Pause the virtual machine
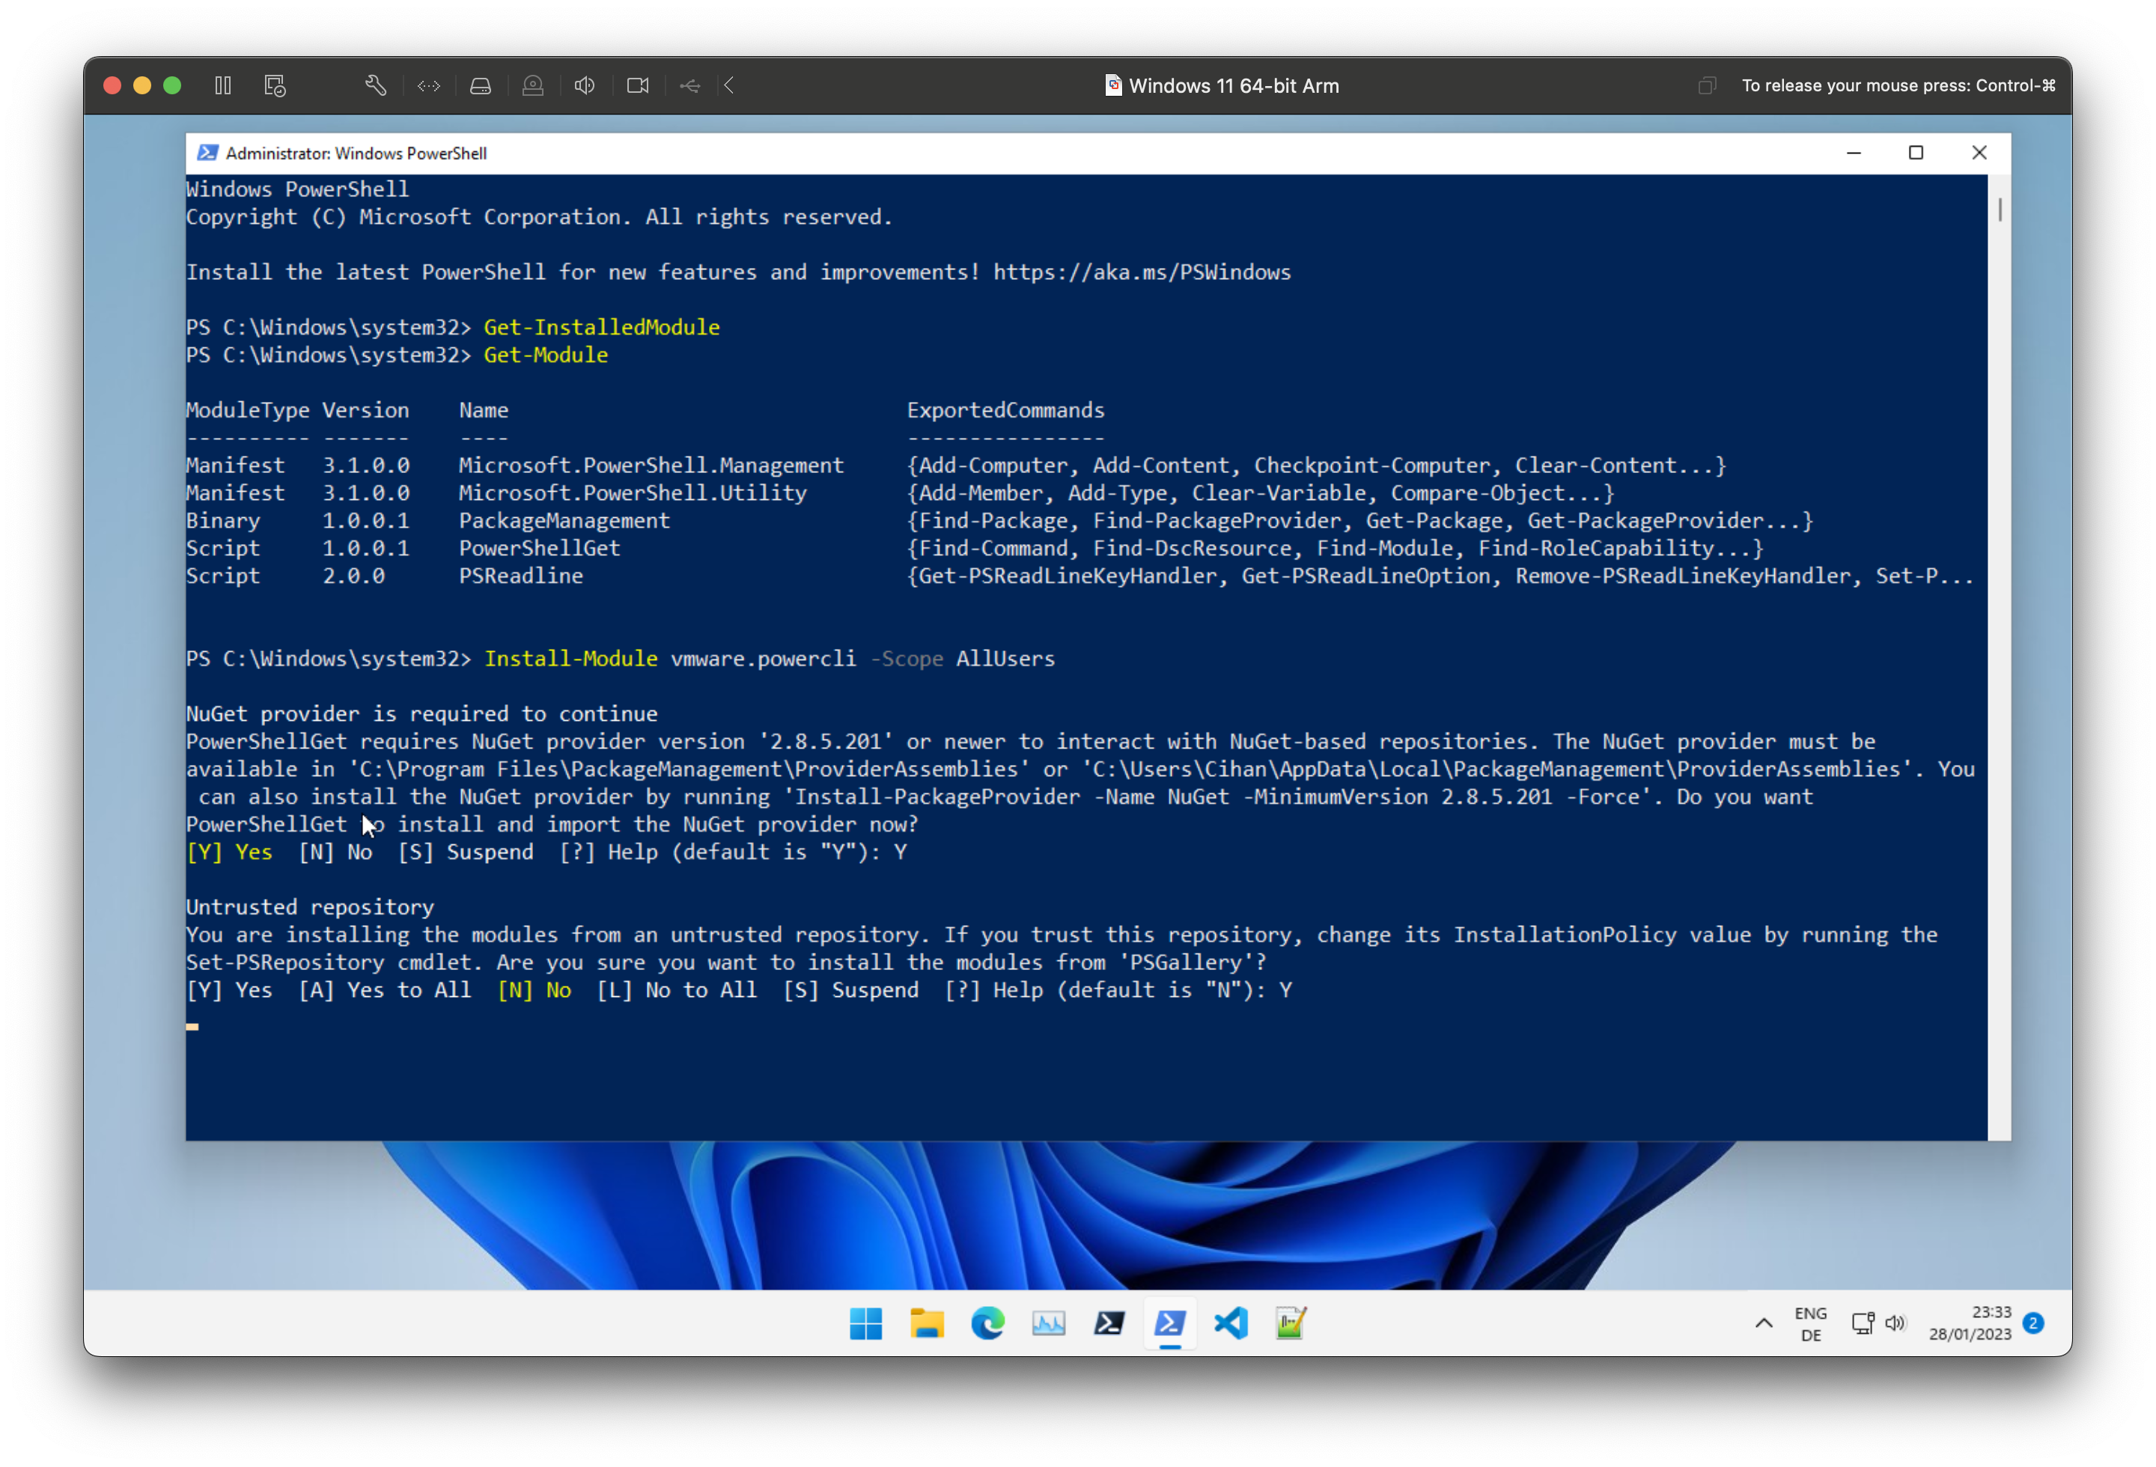Screen dimensions: 2156x1467 point(222,85)
